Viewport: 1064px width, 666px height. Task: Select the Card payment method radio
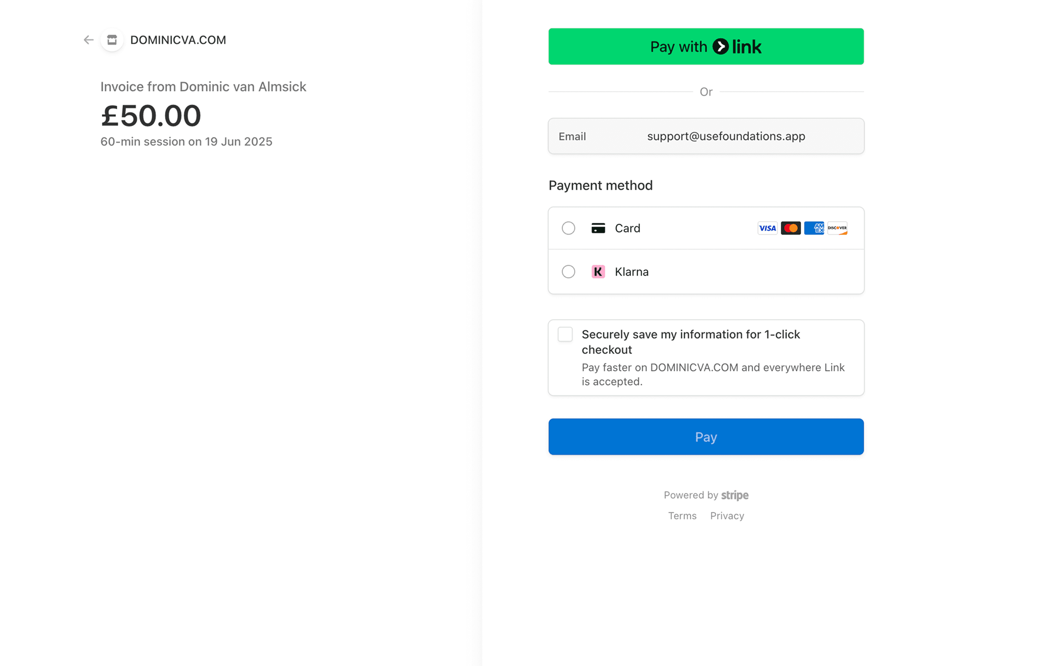tap(569, 228)
